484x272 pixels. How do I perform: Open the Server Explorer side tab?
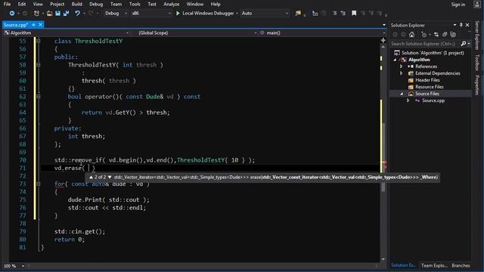[477, 36]
